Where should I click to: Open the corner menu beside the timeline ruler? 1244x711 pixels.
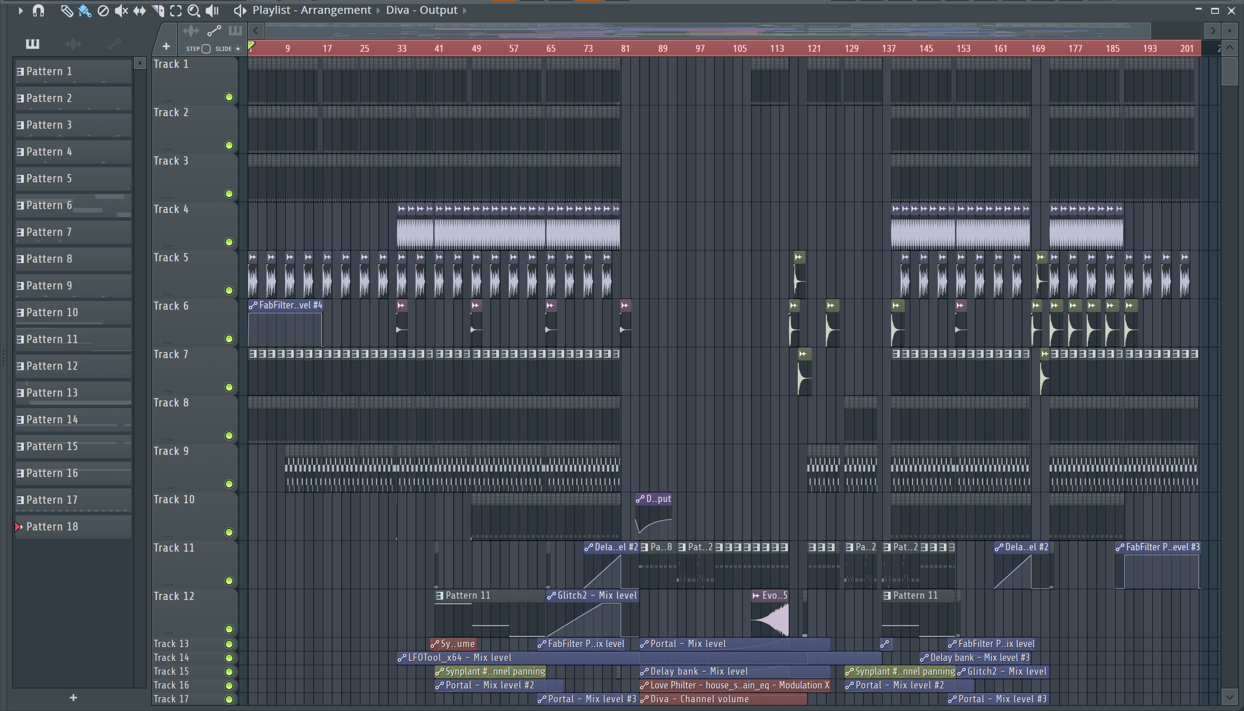click(1229, 31)
